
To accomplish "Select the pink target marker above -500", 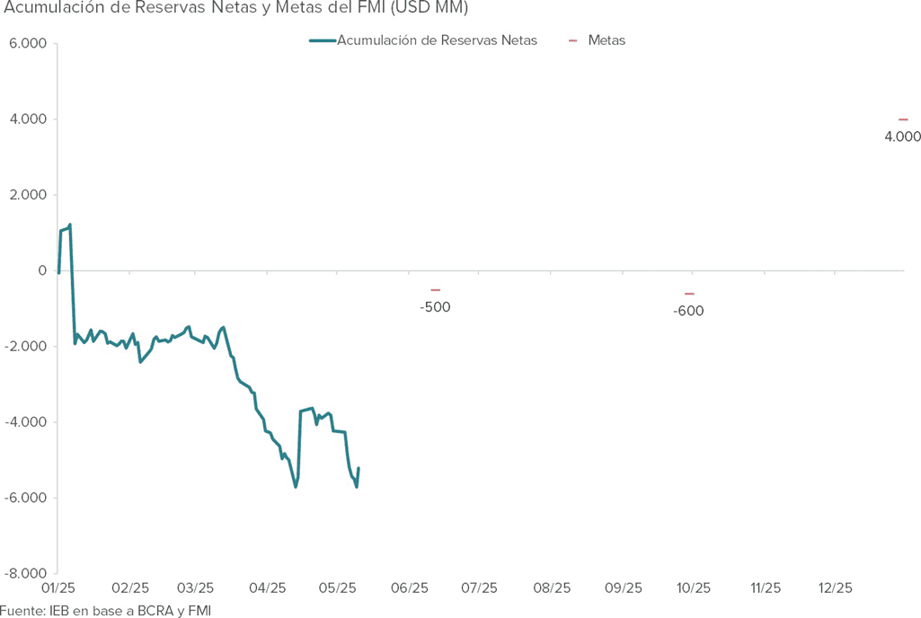I will point(436,289).
